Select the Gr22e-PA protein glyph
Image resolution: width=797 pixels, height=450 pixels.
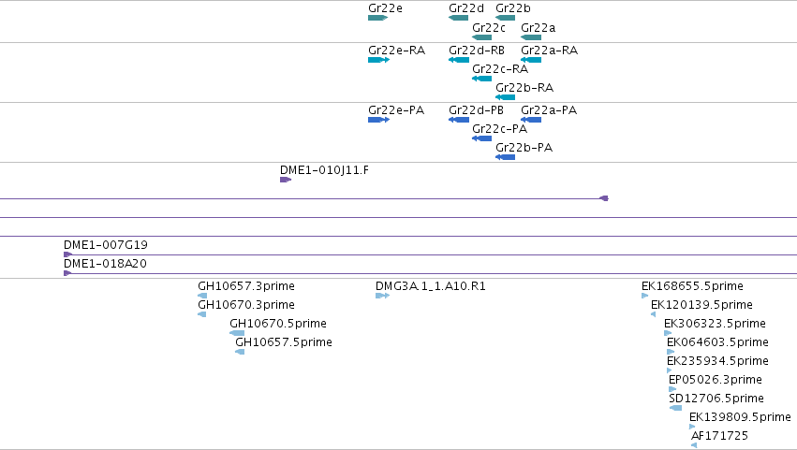(378, 120)
